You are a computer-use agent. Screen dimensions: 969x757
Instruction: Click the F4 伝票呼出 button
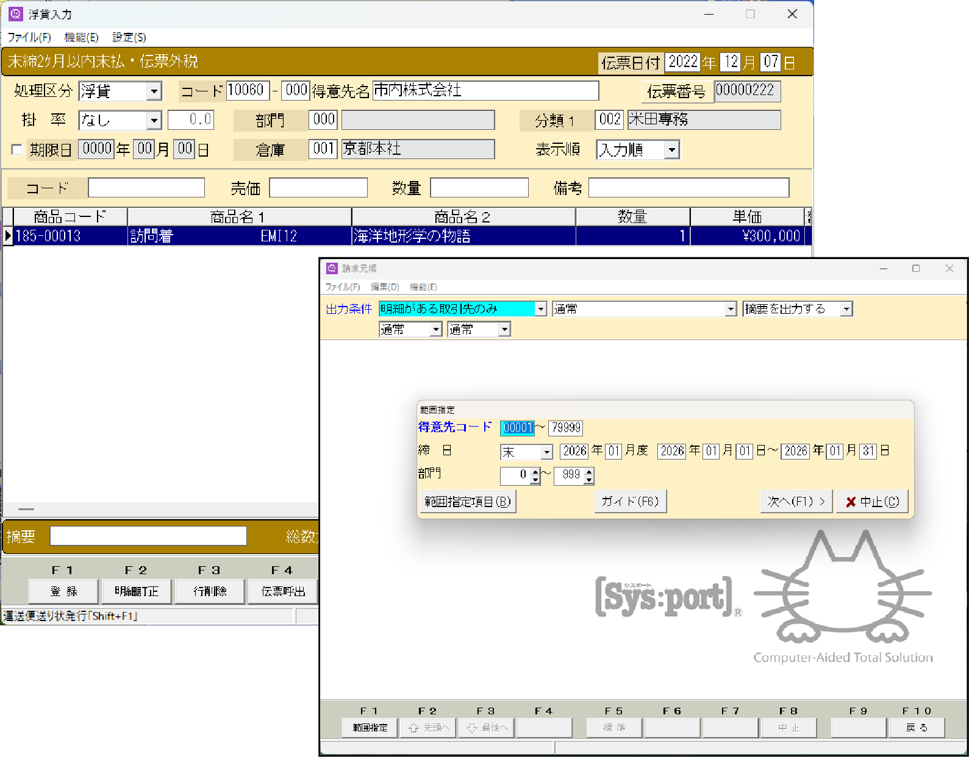pos(283,591)
